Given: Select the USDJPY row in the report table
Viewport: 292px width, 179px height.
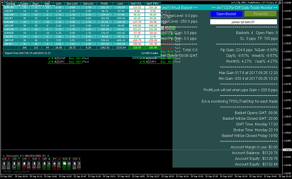Looking at the screenshot, I should point(82,11).
